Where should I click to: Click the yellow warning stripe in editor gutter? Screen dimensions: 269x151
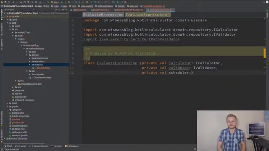click(x=264, y=53)
